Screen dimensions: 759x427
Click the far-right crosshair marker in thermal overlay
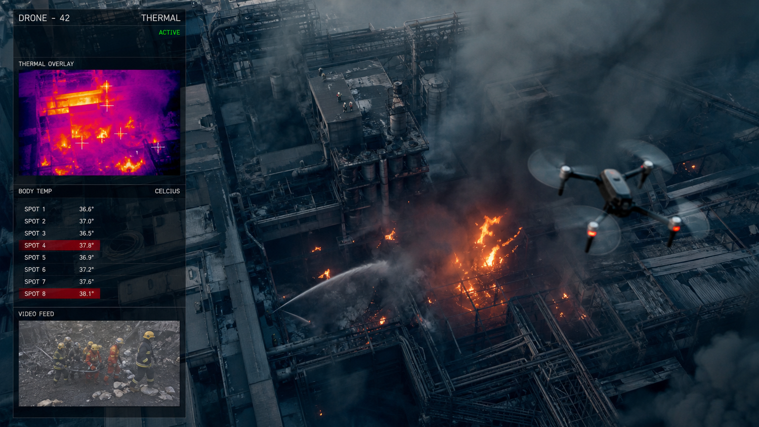158,147
